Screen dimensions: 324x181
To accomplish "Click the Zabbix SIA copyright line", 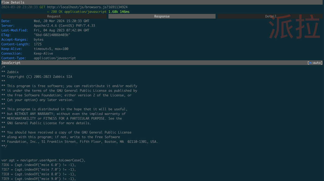I will pos(39,77).
